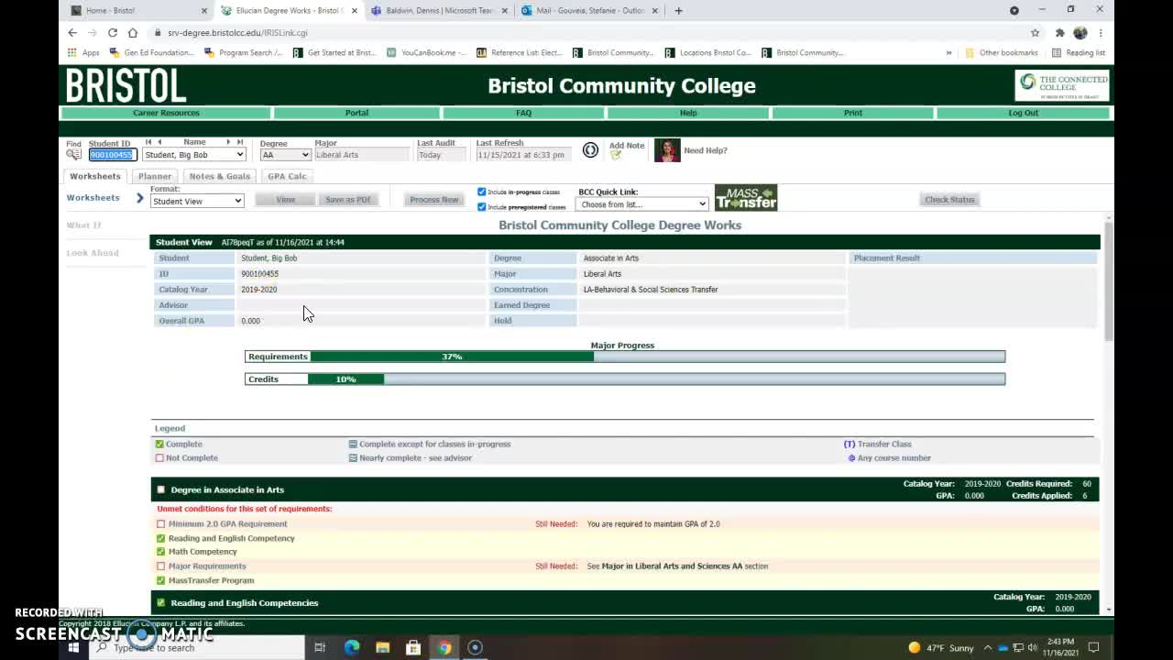Click the Check Status button
Viewport: 1173px width, 660px height.
click(949, 199)
